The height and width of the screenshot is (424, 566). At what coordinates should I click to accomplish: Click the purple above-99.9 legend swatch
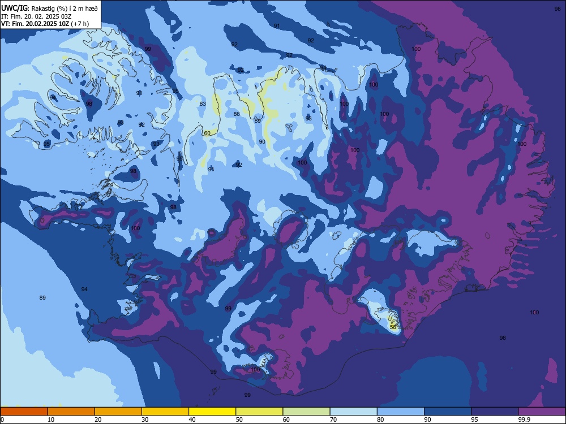(x=542, y=411)
